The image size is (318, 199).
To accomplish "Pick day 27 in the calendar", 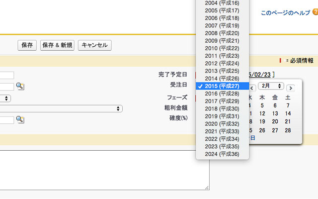I will click(x=275, y=130).
